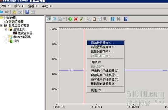Click the Highlight pencil icon
Image resolution: width=168 pixels, height=110 pixels.
81,19
